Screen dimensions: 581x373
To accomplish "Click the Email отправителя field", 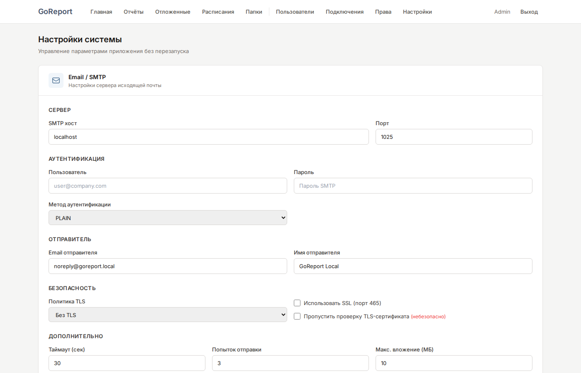I will (x=168, y=266).
